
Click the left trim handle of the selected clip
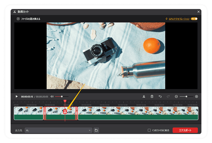(x=45, y=113)
